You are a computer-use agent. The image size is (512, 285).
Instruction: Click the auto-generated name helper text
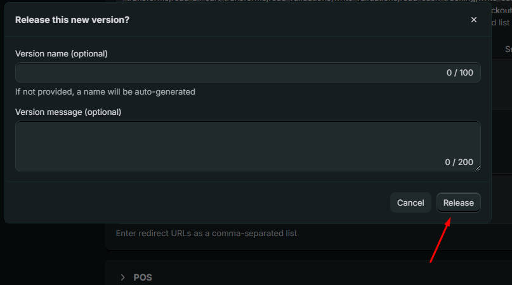tap(105, 91)
